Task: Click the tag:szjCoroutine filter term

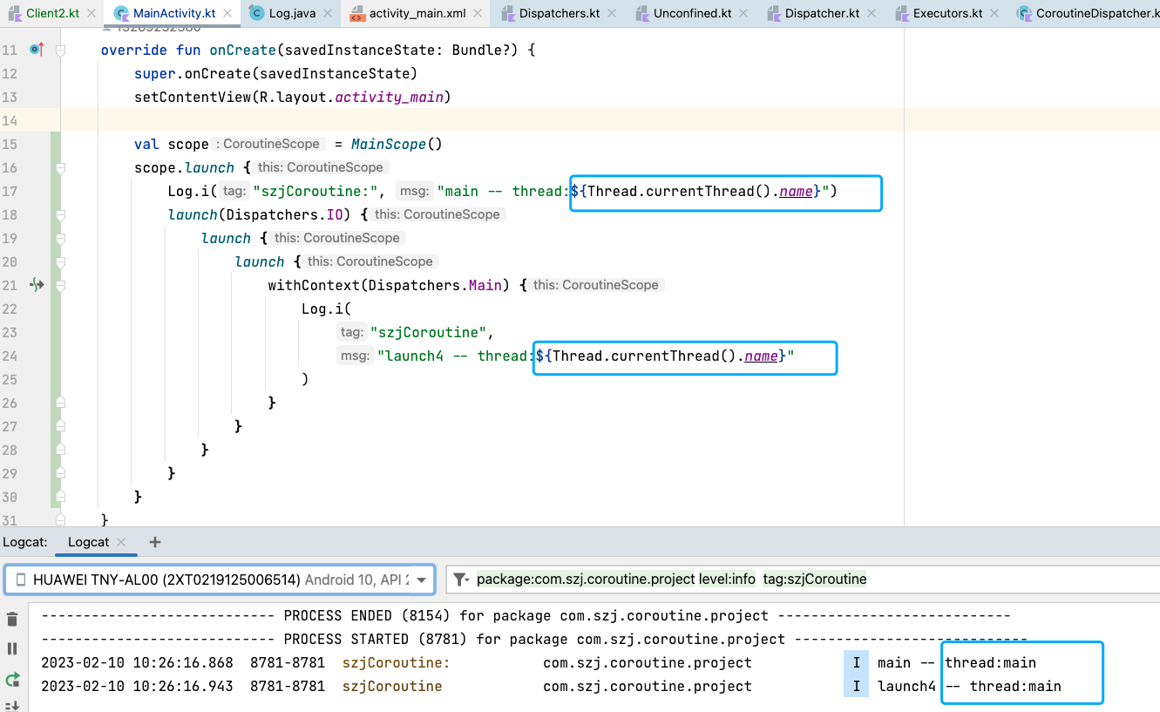Action: pos(815,580)
